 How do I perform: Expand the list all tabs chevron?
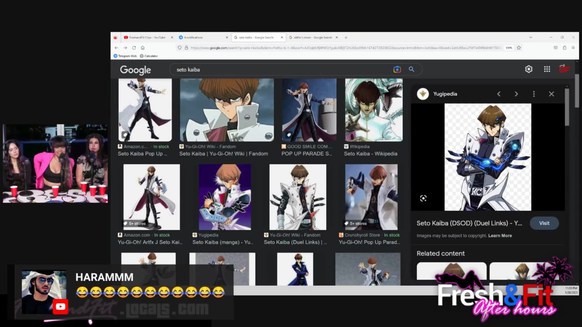[530, 37]
